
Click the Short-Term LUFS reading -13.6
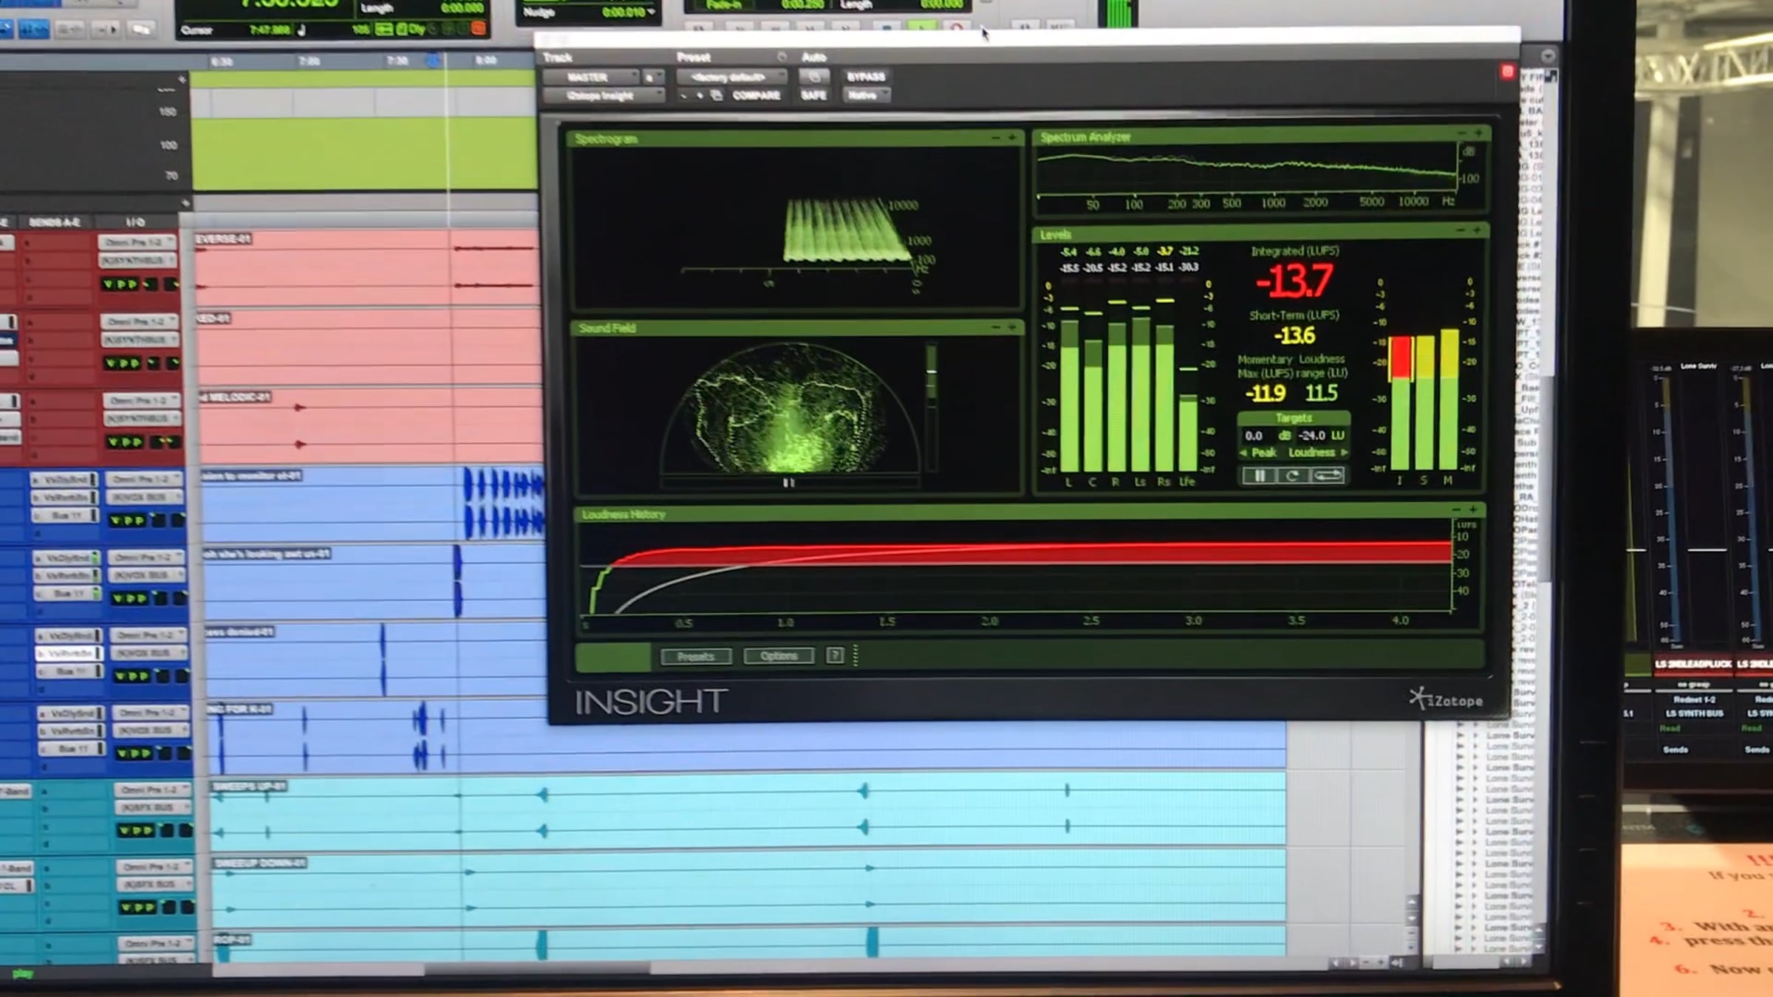1295,336
